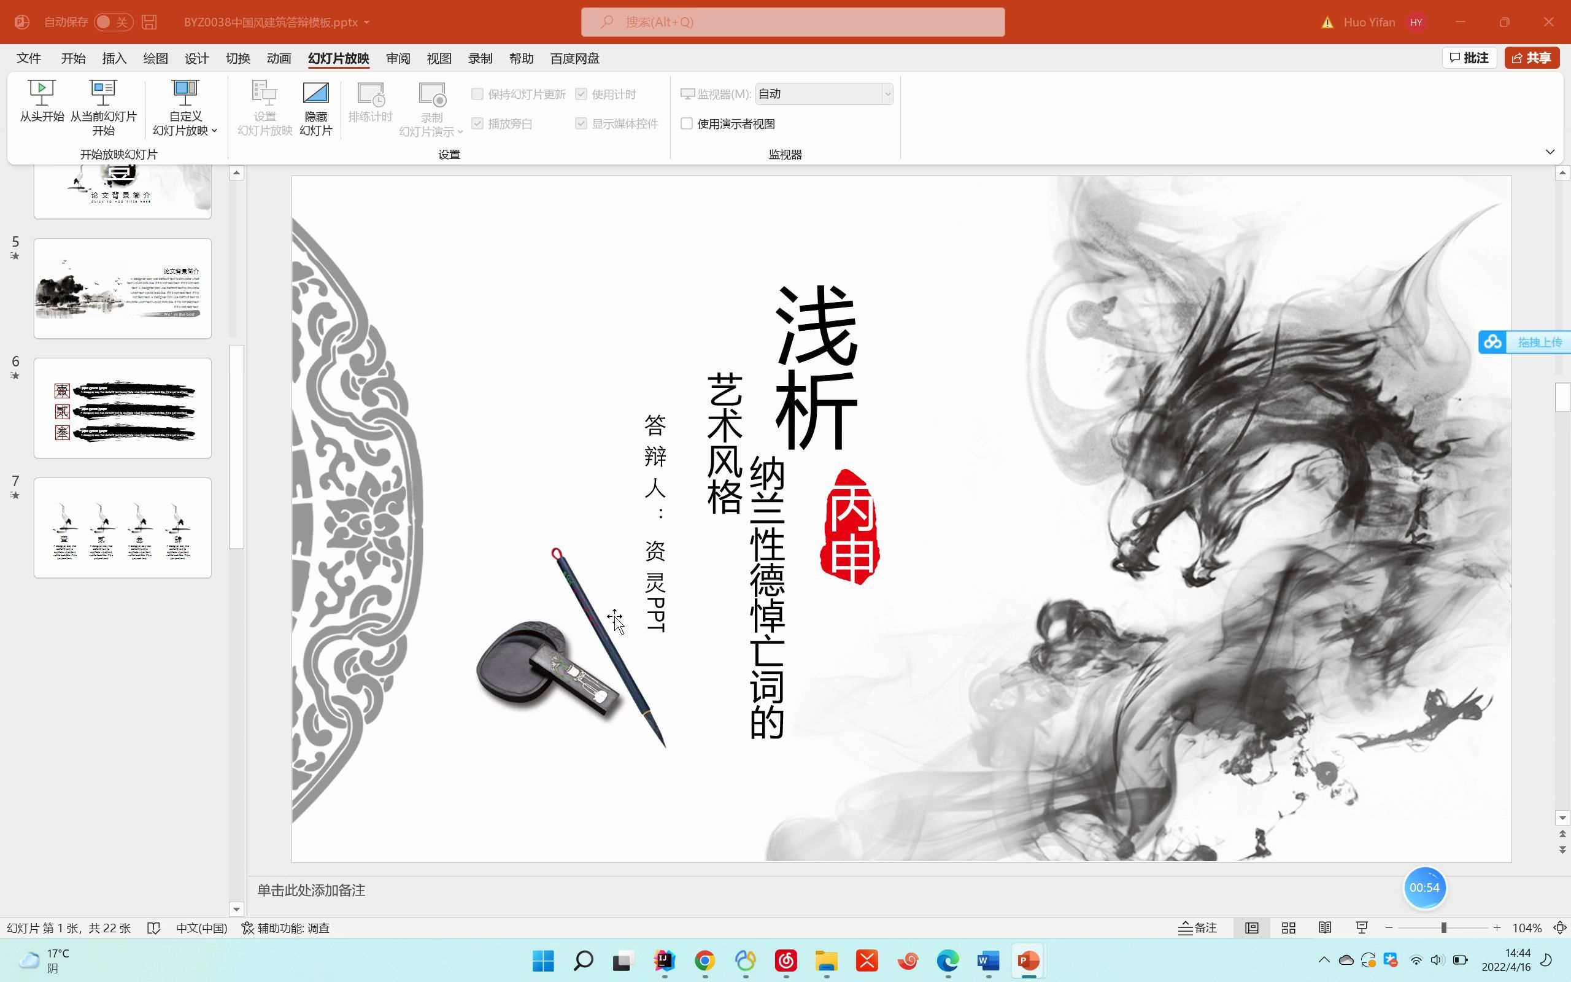Viewport: 1571px width, 982px height.
Task: Click Previous Slide double arrow
Action: pos(1562,834)
